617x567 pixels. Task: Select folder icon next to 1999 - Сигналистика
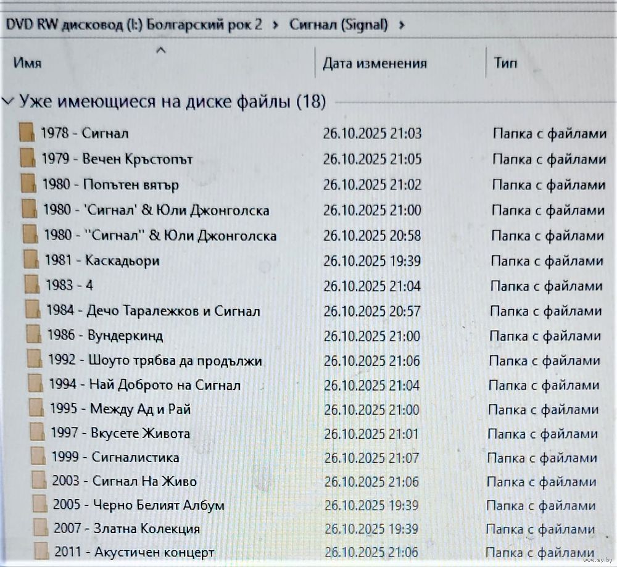38,457
